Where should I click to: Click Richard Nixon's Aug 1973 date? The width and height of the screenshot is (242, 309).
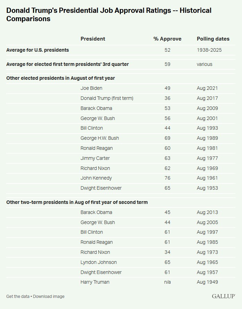tap(207, 252)
